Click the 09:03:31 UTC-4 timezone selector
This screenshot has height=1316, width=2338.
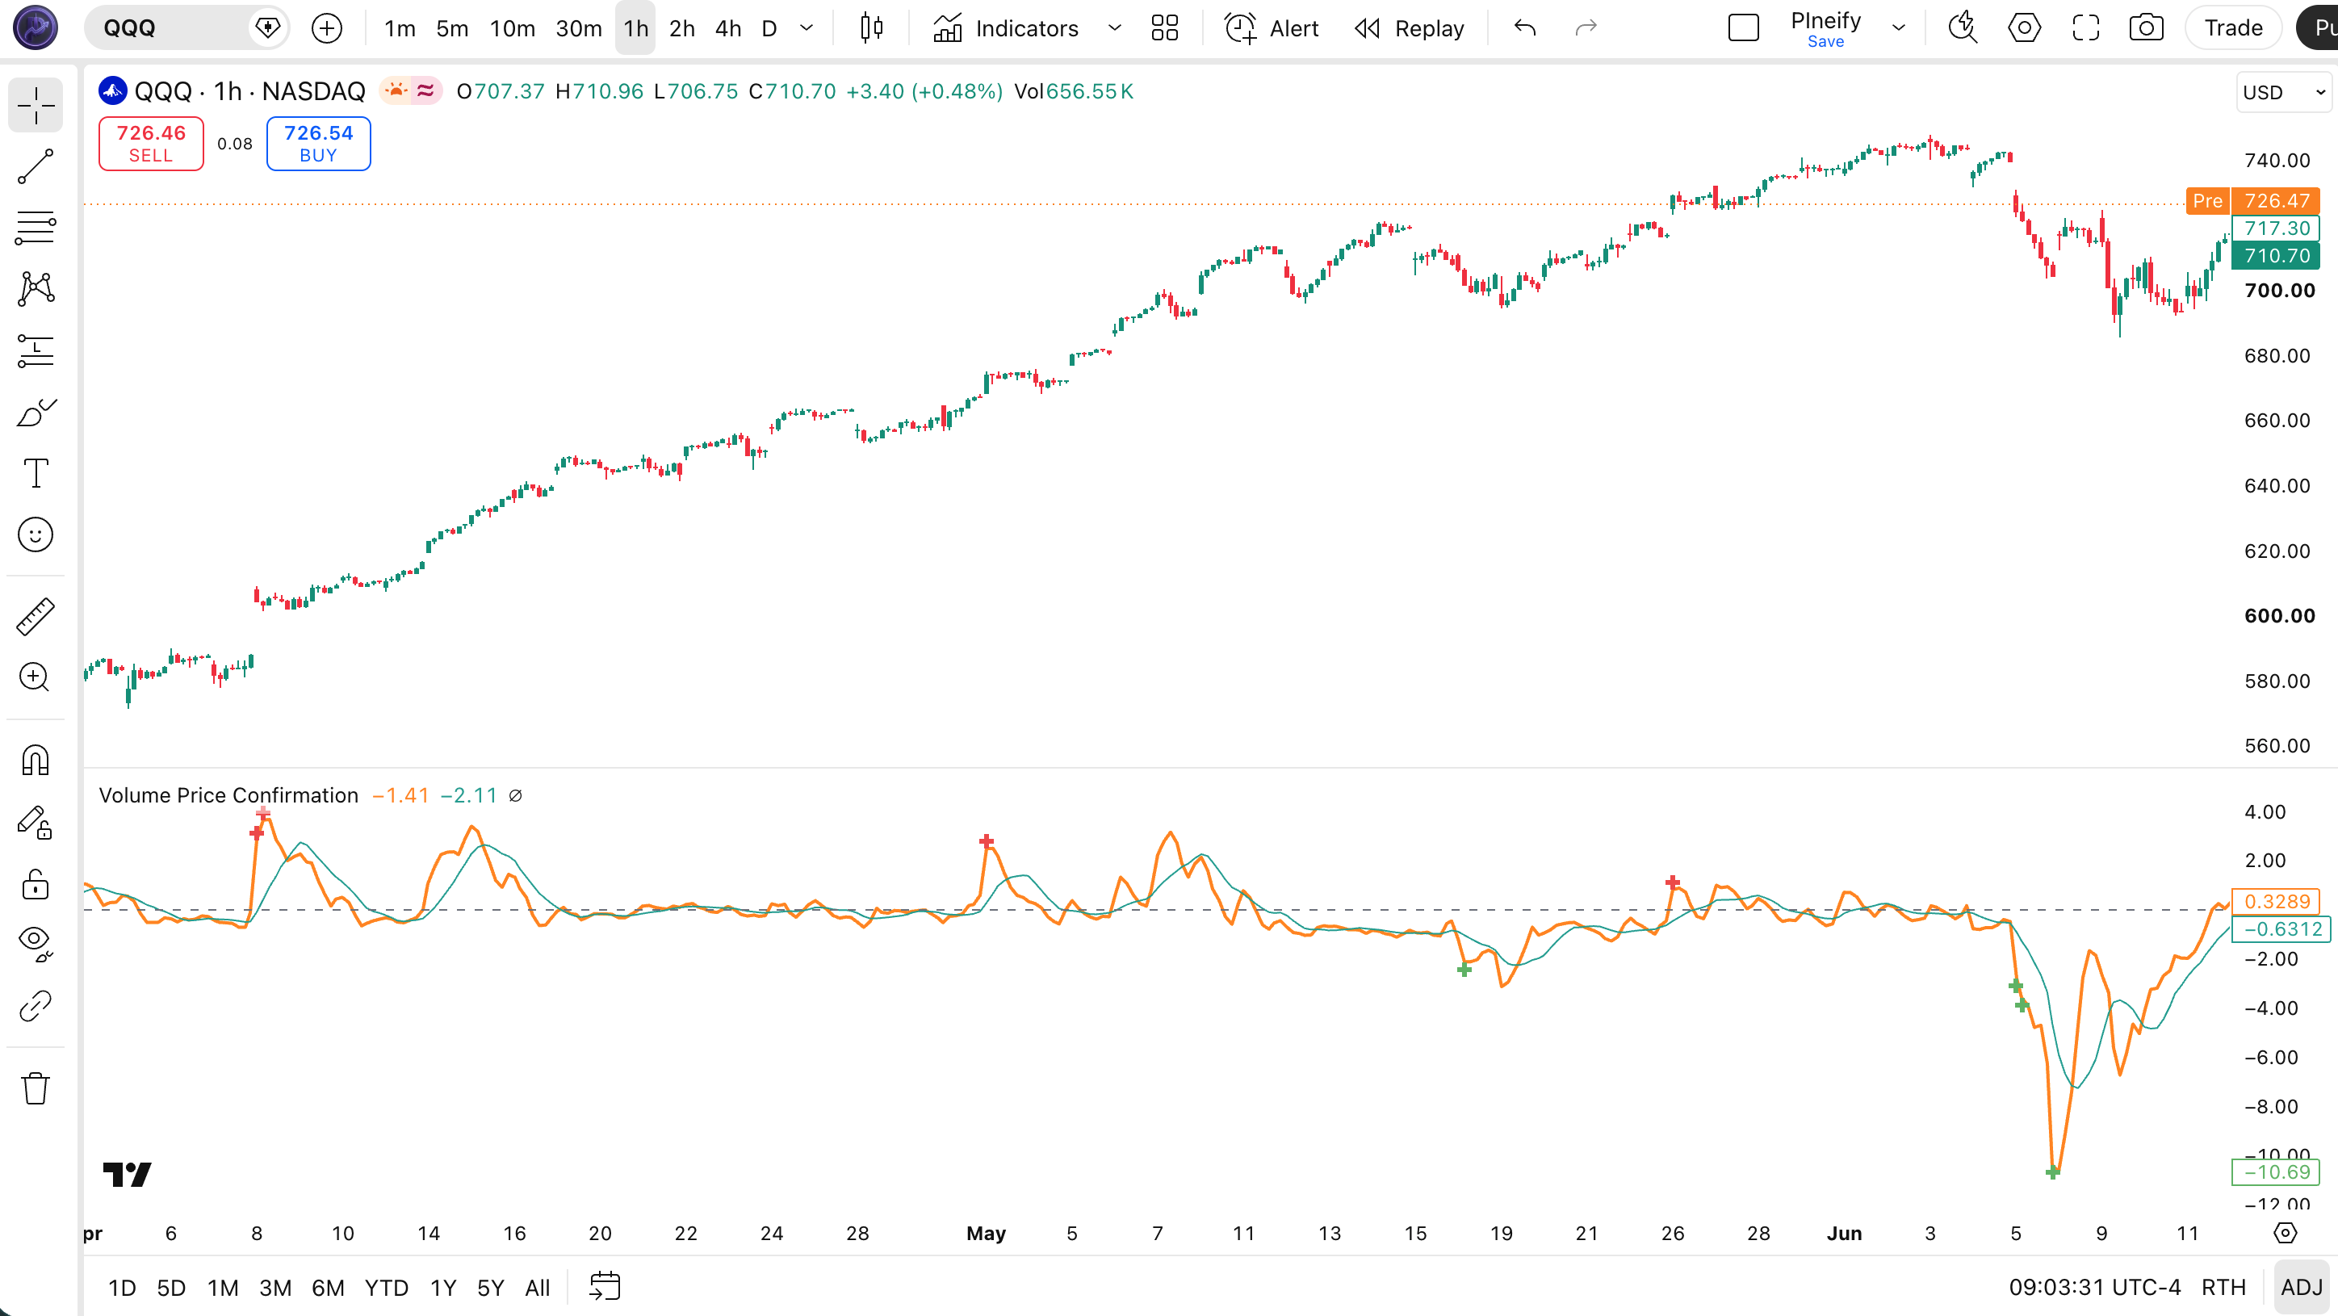tap(2094, 1287)
